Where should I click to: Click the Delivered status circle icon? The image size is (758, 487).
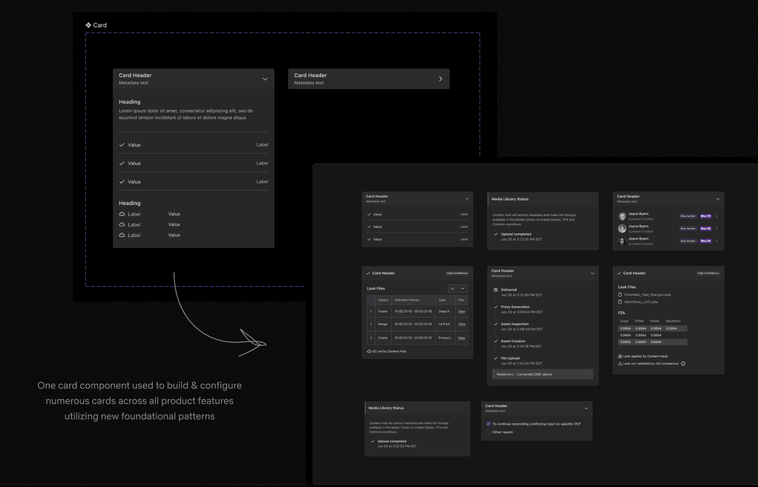point(496,290)
